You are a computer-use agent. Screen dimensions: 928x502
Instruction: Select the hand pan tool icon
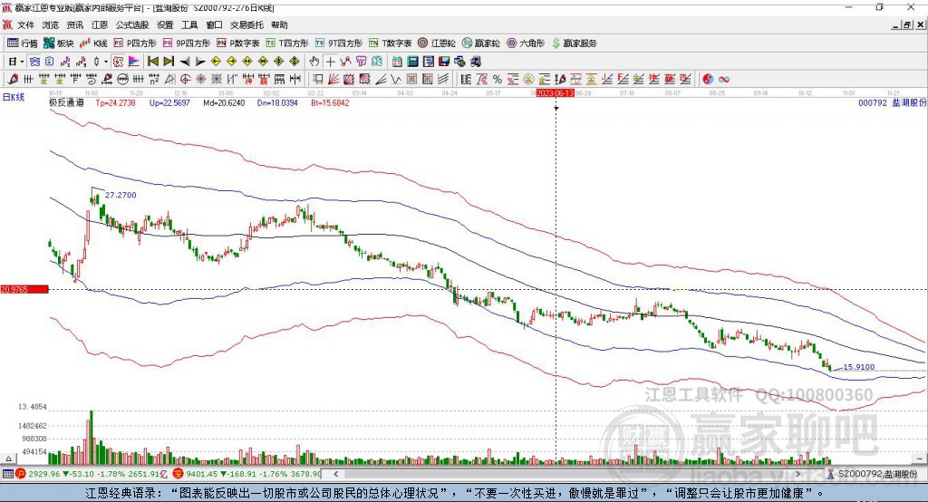coord(314,61)
